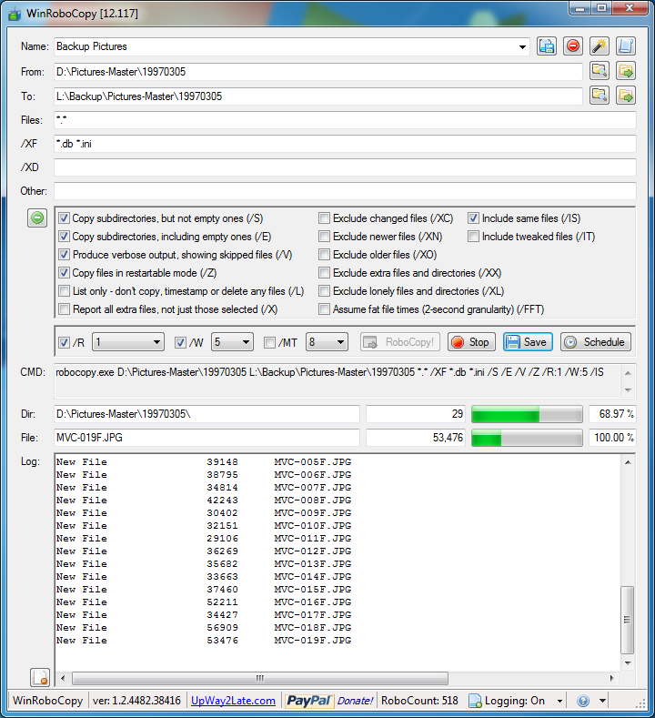
Task: Uncheck Copy subdirectories including empty (/E)
Action: (x=64, y=237)
